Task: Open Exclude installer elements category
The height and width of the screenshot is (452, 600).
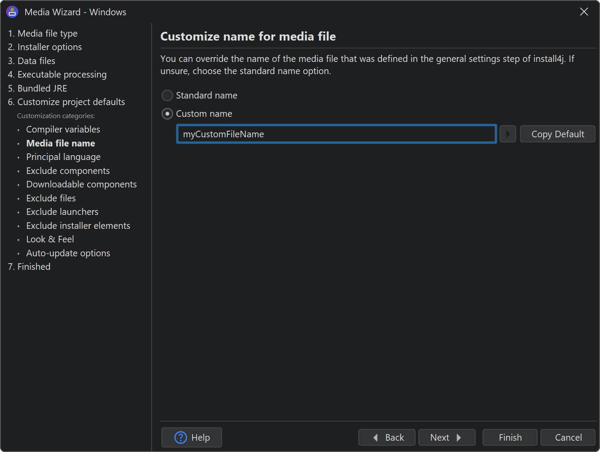Action: click(78, 226)
